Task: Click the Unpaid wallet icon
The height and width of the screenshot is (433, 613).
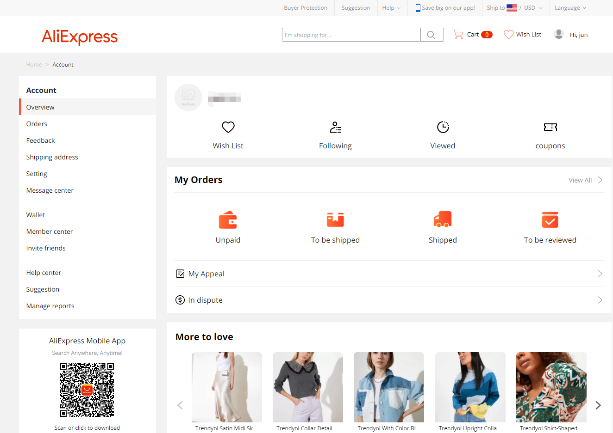Action: [228, 220]
